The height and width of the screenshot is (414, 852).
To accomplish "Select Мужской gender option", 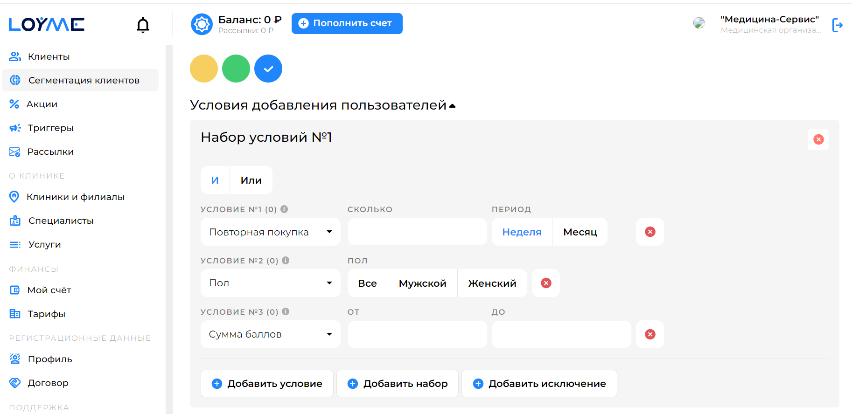I will click(x=423, y=283).
